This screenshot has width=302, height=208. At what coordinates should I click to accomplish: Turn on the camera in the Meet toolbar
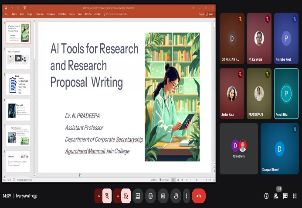point(126,196)
